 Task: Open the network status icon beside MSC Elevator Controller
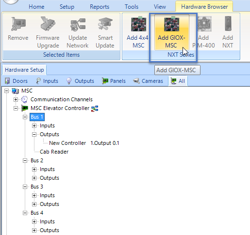[95, 109]
